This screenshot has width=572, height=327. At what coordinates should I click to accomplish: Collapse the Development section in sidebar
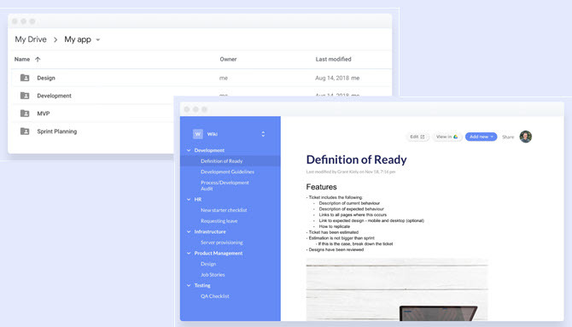point(189,150)
